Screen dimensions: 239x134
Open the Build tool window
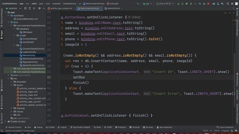tap(97, 127)
